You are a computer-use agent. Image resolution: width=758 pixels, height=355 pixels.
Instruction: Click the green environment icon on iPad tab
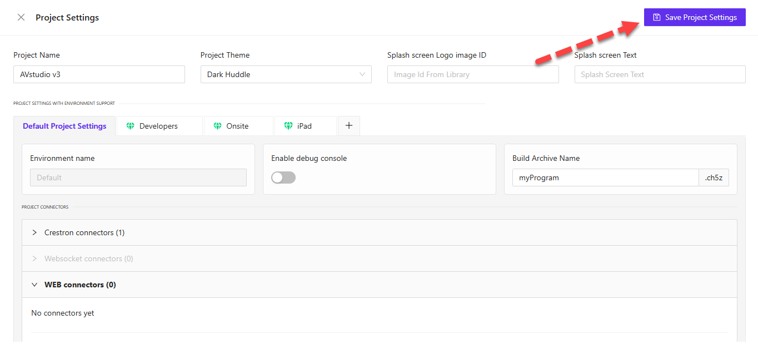(287, 126)
